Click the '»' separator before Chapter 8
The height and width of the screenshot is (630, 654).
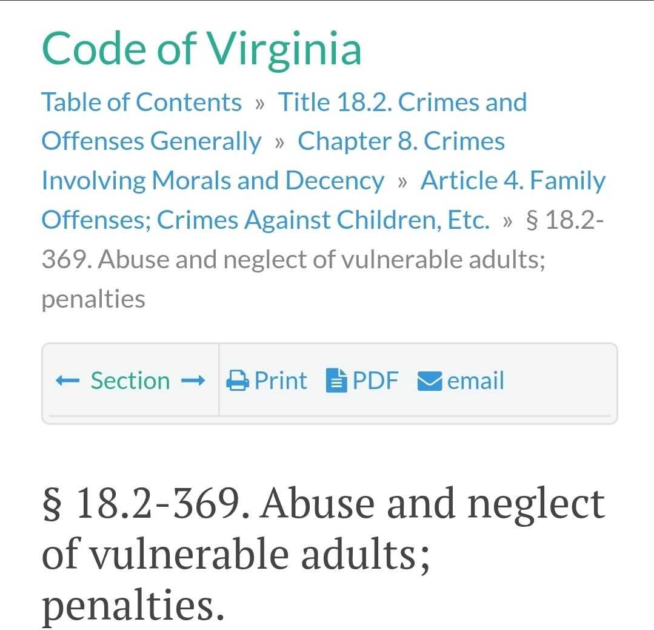coord(279,143)
